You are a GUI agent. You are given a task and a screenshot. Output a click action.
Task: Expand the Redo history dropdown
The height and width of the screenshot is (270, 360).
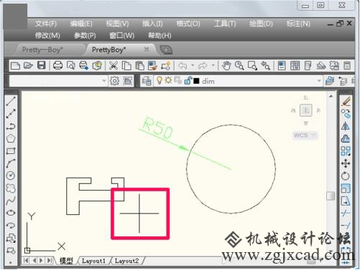(x=213, y=65)
